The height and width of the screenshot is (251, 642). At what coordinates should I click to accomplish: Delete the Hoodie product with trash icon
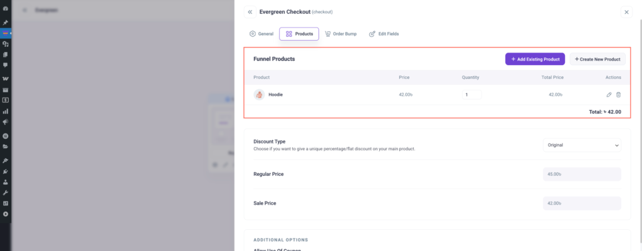[x=618, y=95]
